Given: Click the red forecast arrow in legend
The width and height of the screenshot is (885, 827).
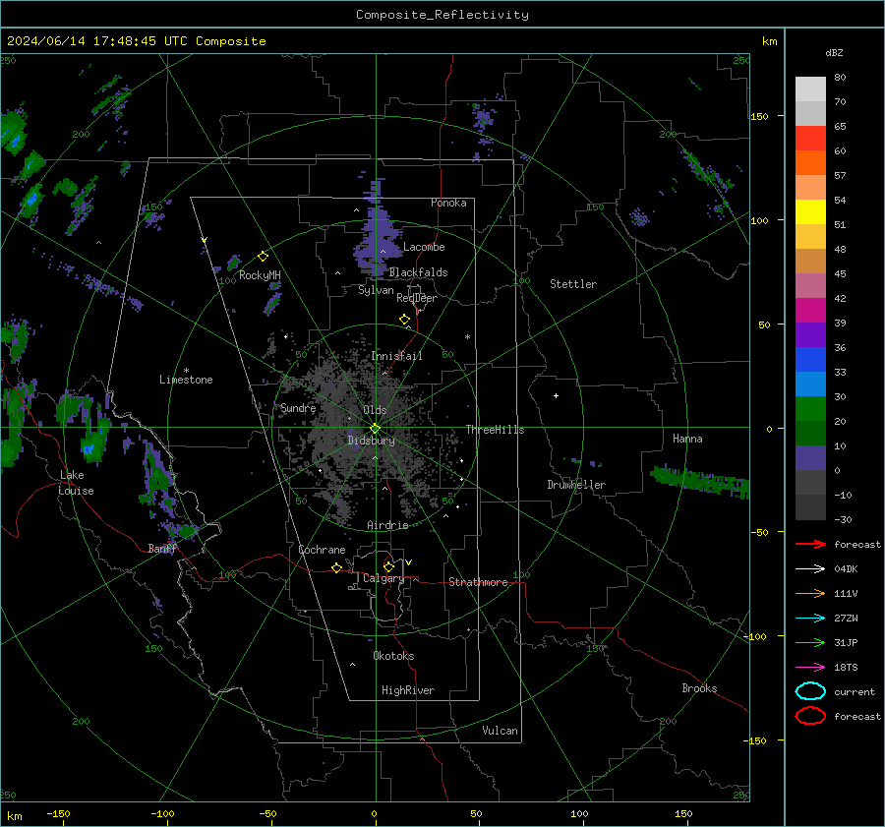Looking at the screenshot, I should (x=810, y=544).
